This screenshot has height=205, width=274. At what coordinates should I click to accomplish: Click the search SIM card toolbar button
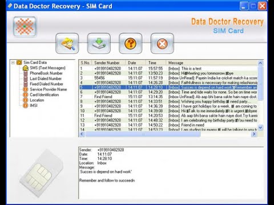(67, 43)
